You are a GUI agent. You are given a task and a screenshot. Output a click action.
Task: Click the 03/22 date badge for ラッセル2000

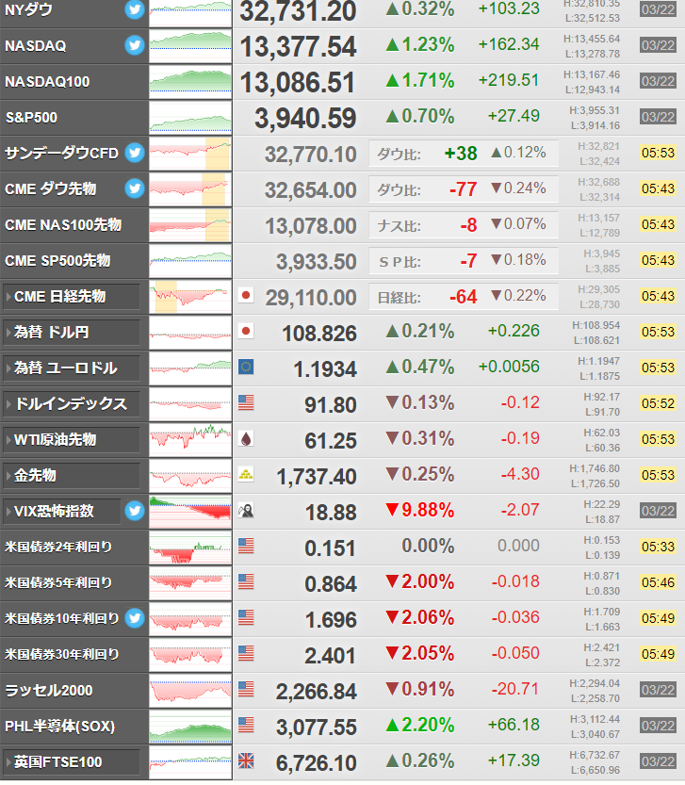pyautogui.click(x=658, y=690)
